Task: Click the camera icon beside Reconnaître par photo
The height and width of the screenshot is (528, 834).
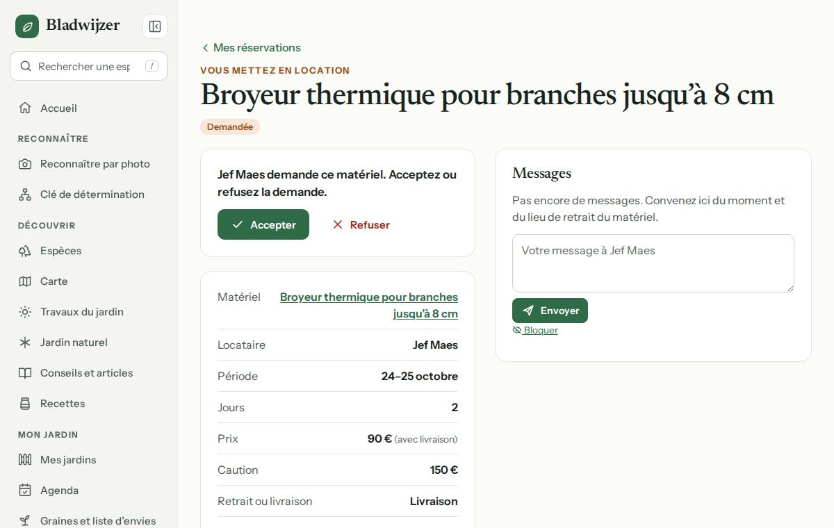Action: pos(25,164)
